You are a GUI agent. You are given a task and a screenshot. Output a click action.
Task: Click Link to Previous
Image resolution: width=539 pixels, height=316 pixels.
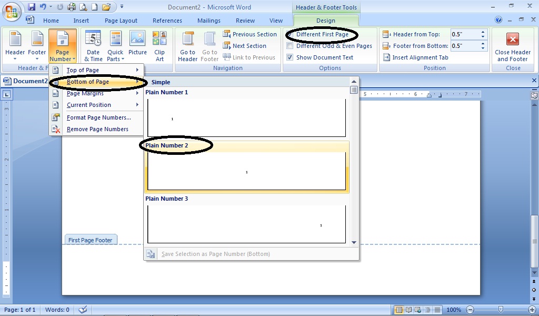point(249,57)
